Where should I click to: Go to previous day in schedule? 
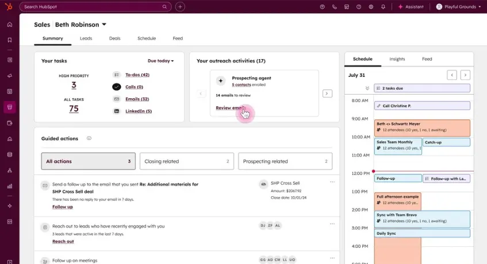tap(452, 75)
